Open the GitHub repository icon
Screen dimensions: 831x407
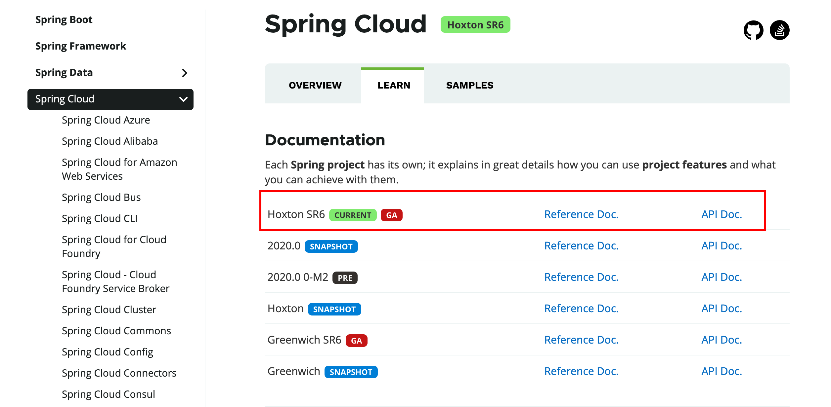[x=753, y=30]
